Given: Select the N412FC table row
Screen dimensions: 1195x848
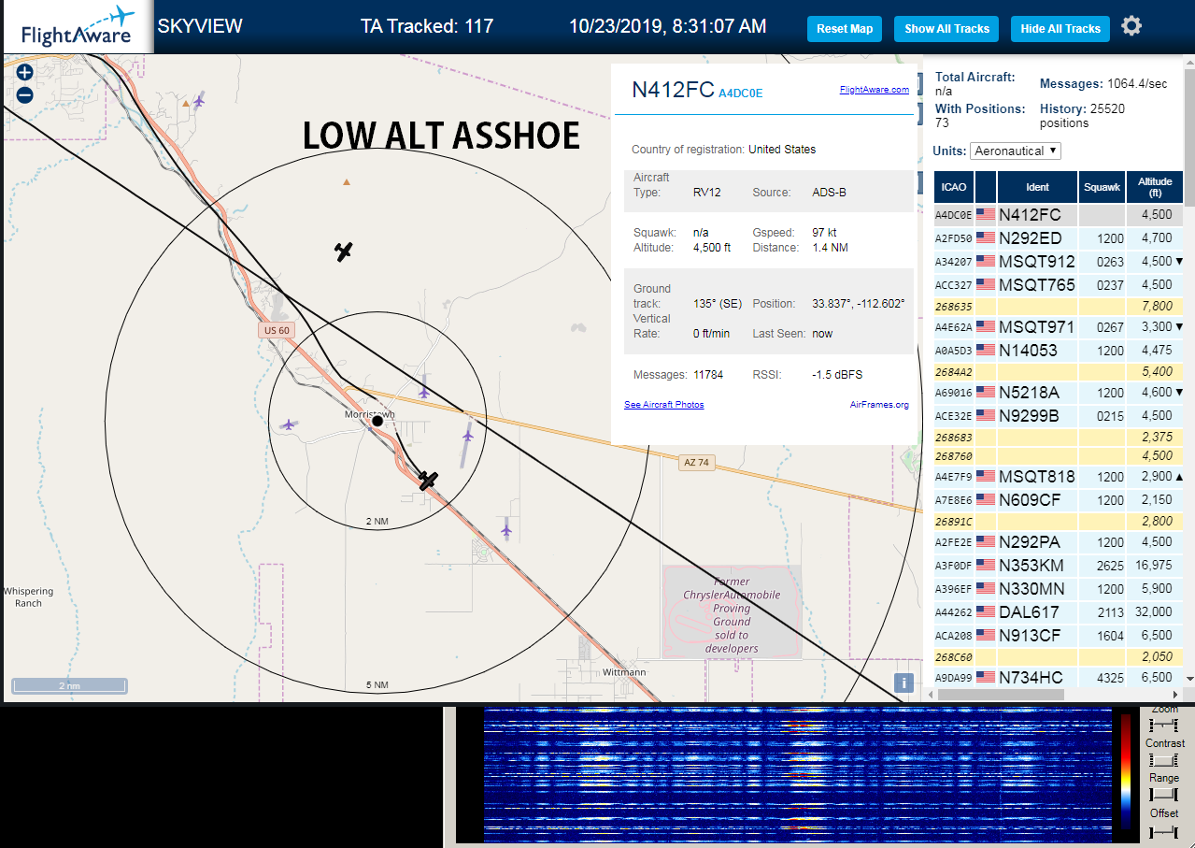Looking at the screenshot, I should [x=1059, y=215].
